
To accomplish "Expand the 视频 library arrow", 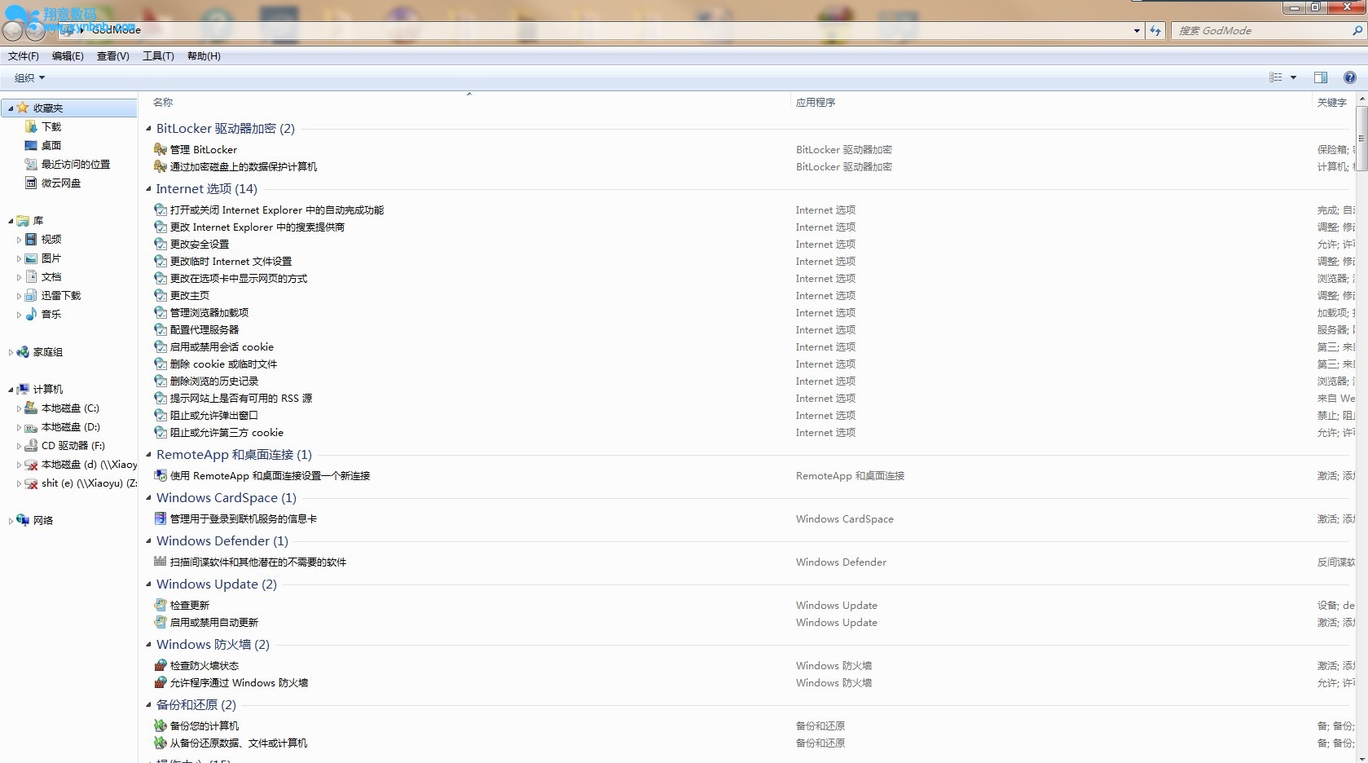I will (19, 240).
